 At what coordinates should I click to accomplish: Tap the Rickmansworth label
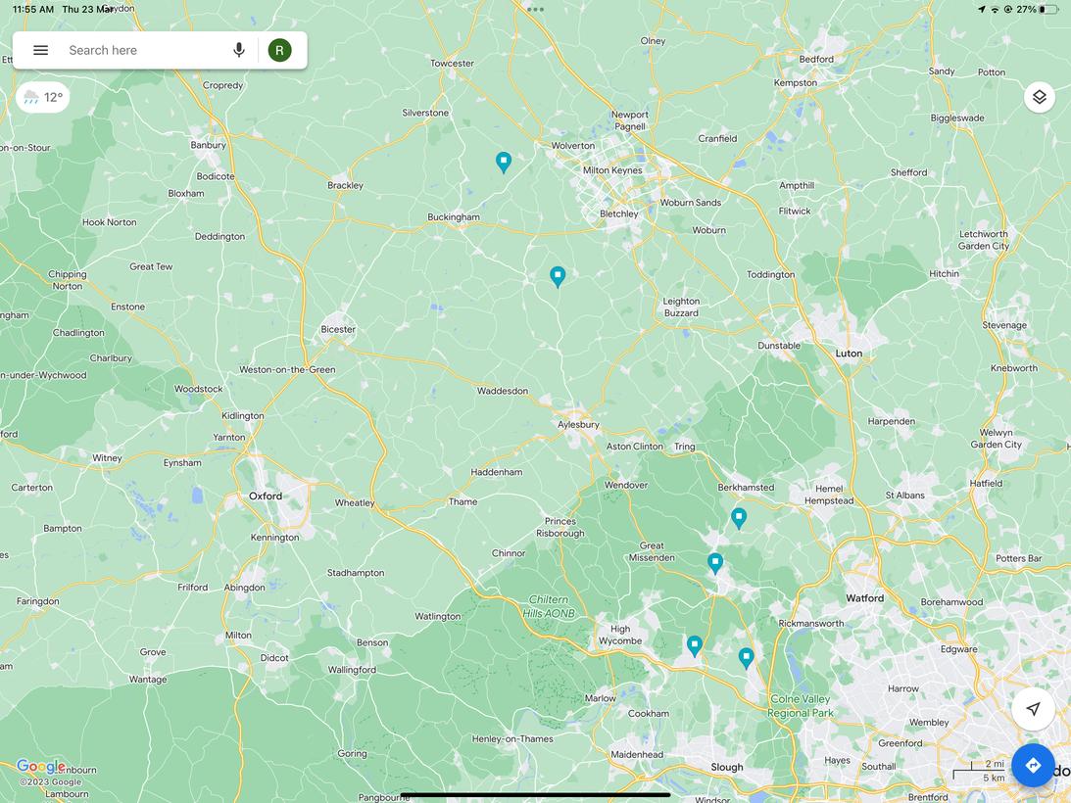[x=810, y=623]
